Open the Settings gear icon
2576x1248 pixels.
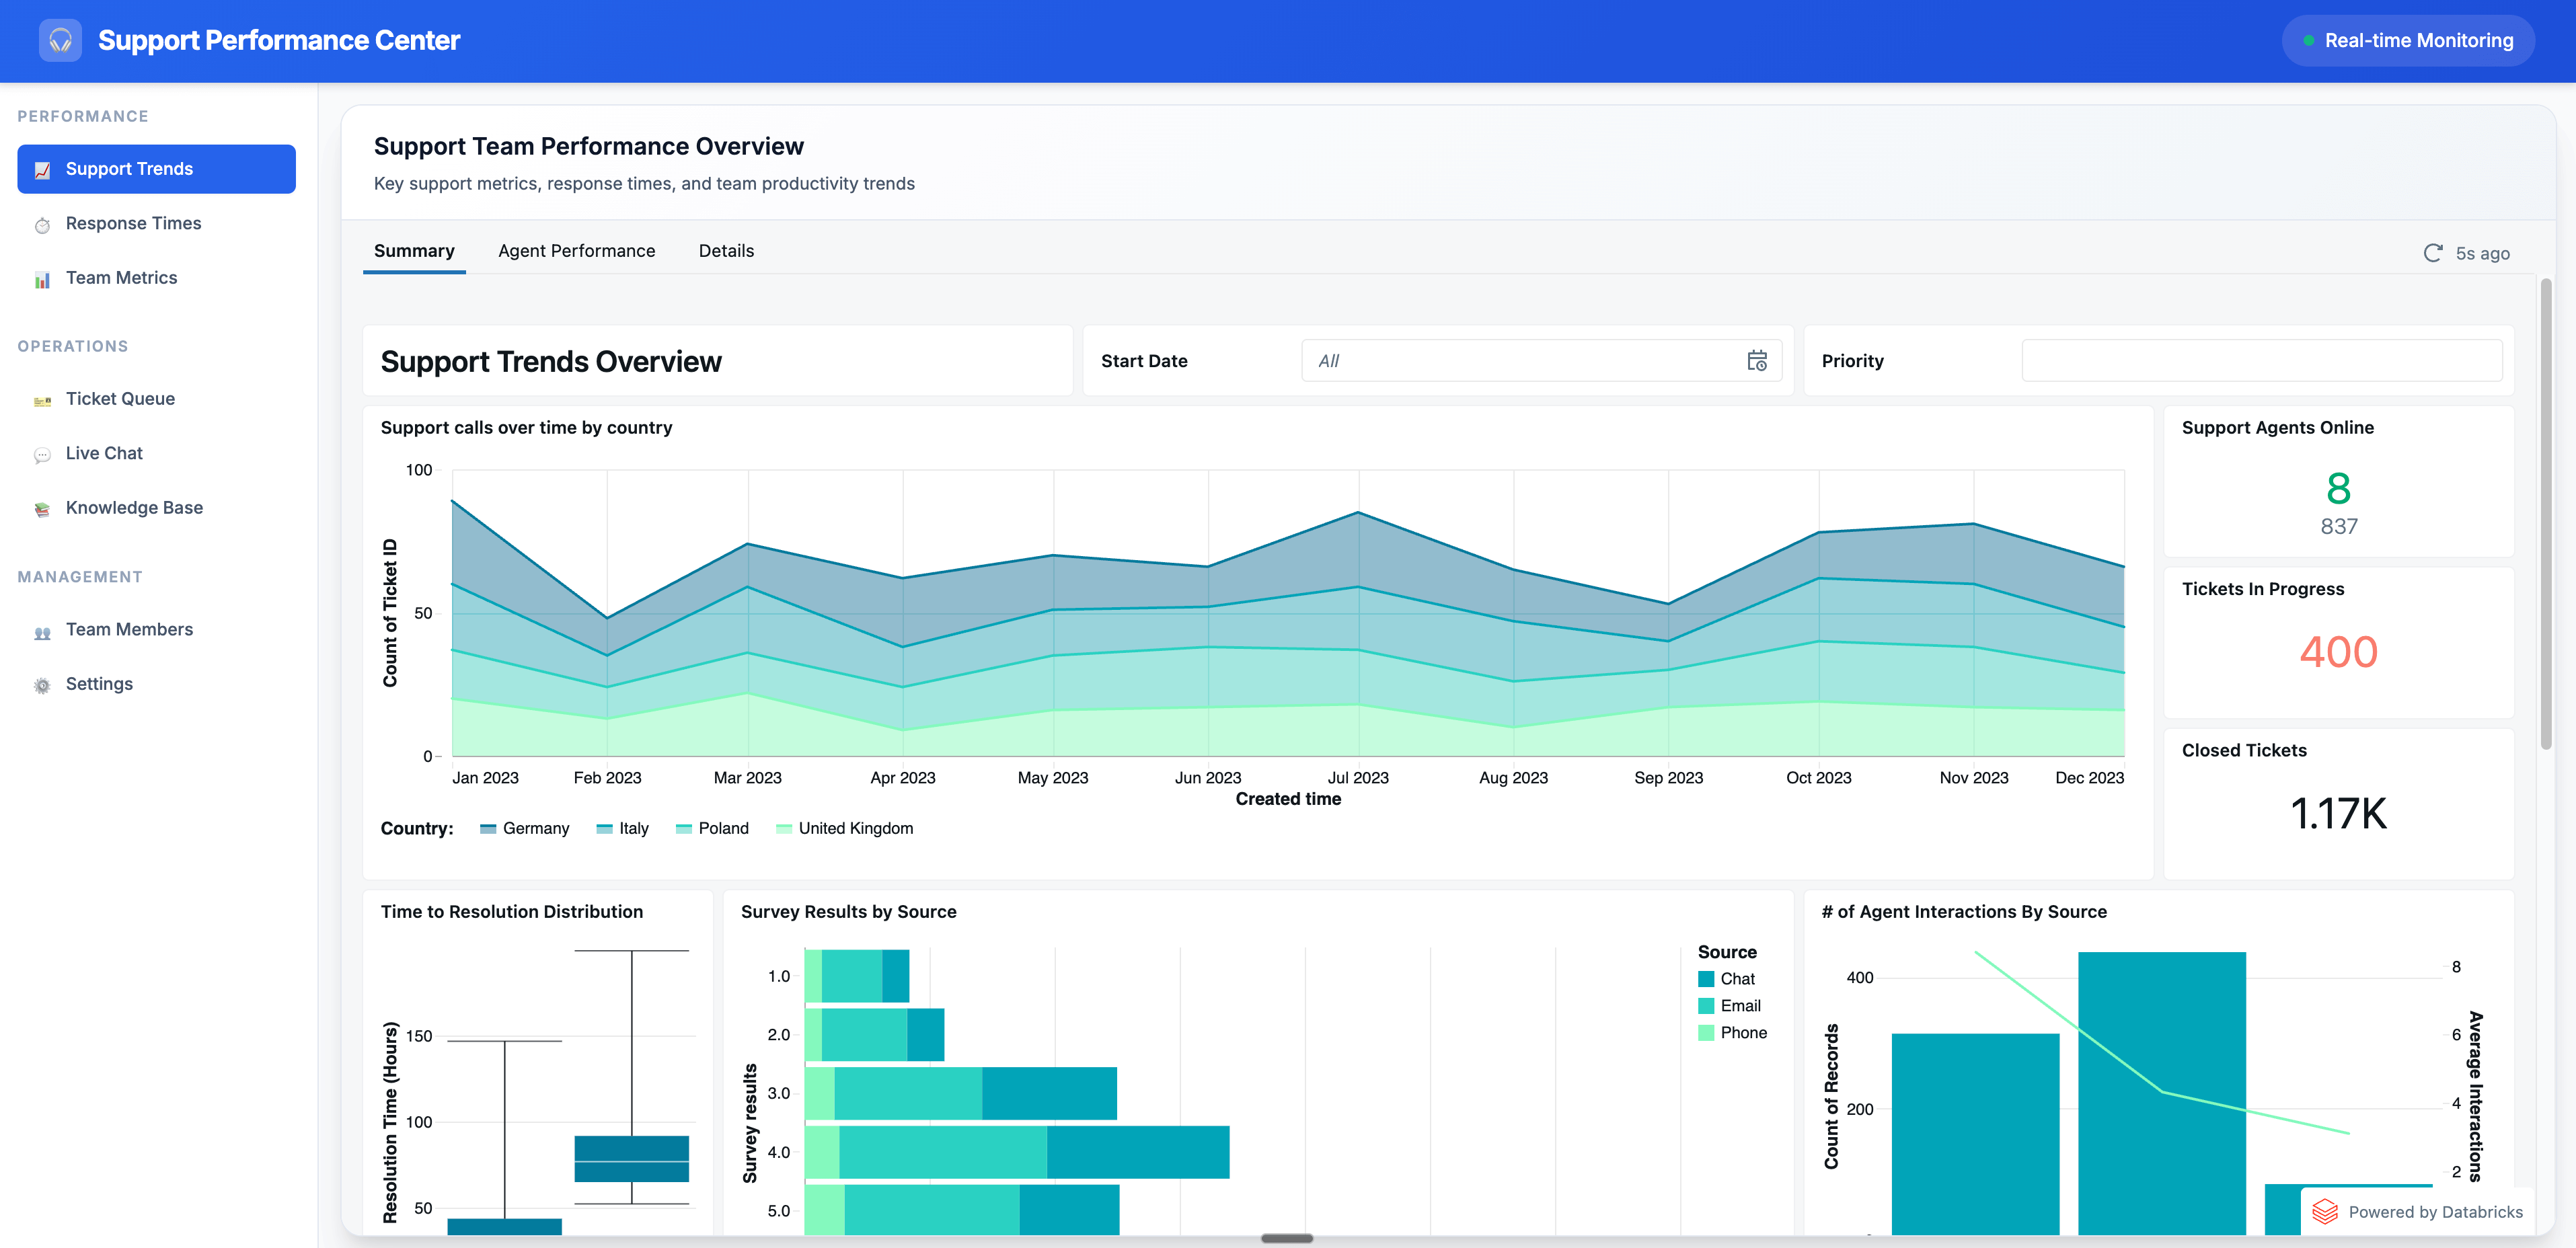(x=42, y=684)
